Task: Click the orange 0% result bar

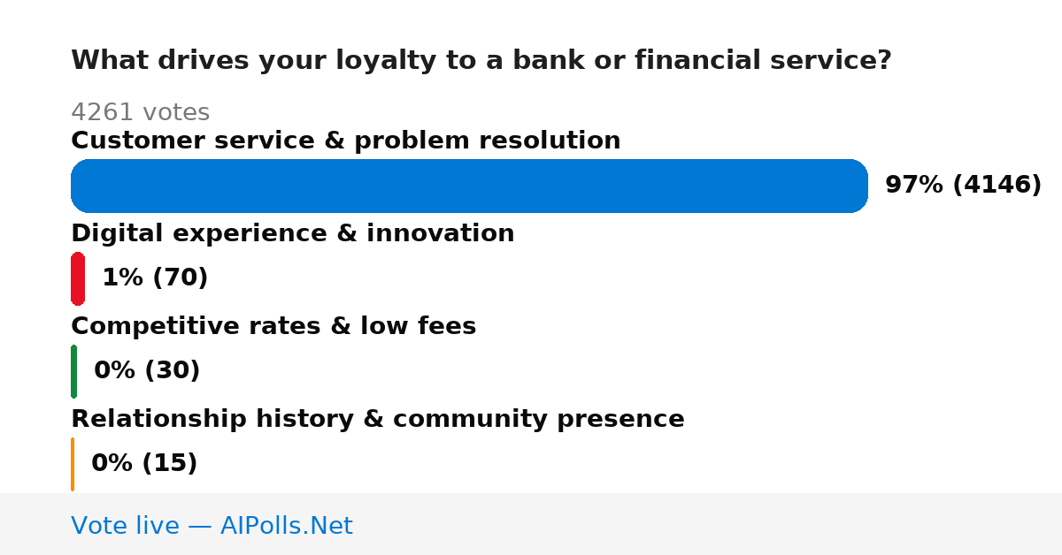Action: tap(73, 464)
